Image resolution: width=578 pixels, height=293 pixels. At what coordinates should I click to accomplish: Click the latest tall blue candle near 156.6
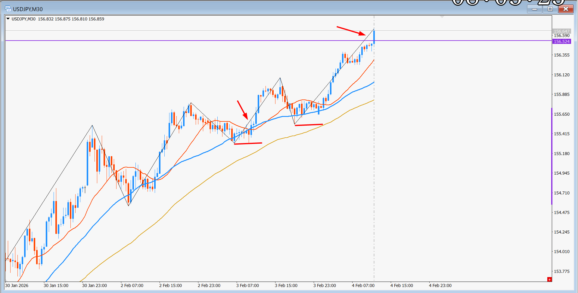tap(374, 36)
